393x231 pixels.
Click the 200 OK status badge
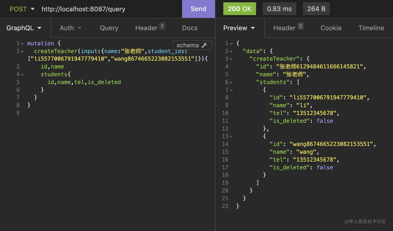pyautogui.click(x=240, y=9)
